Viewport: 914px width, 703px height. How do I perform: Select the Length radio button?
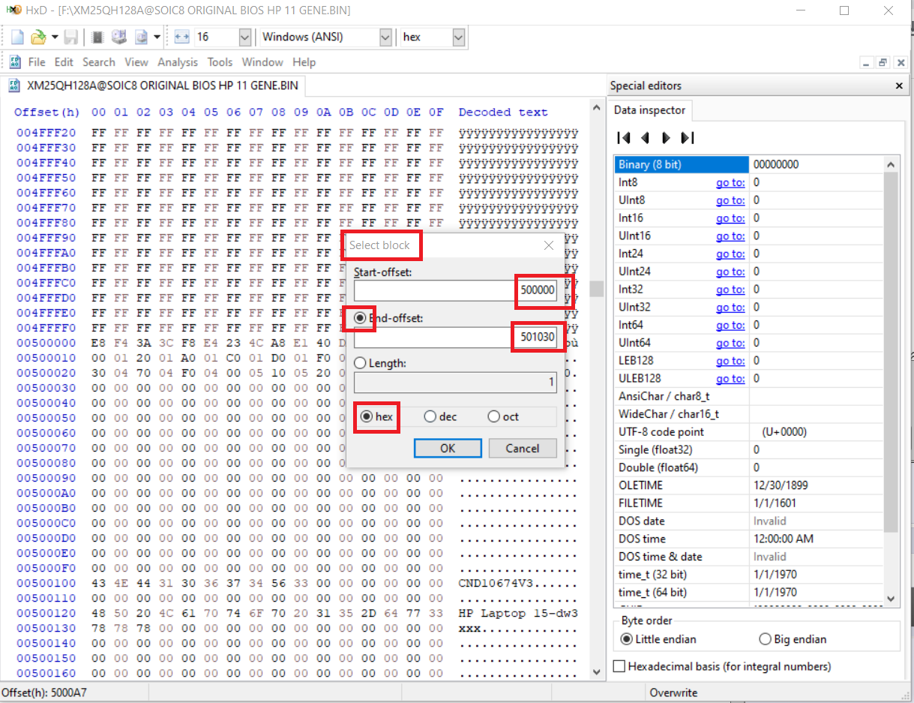click(x=360, y=363)
